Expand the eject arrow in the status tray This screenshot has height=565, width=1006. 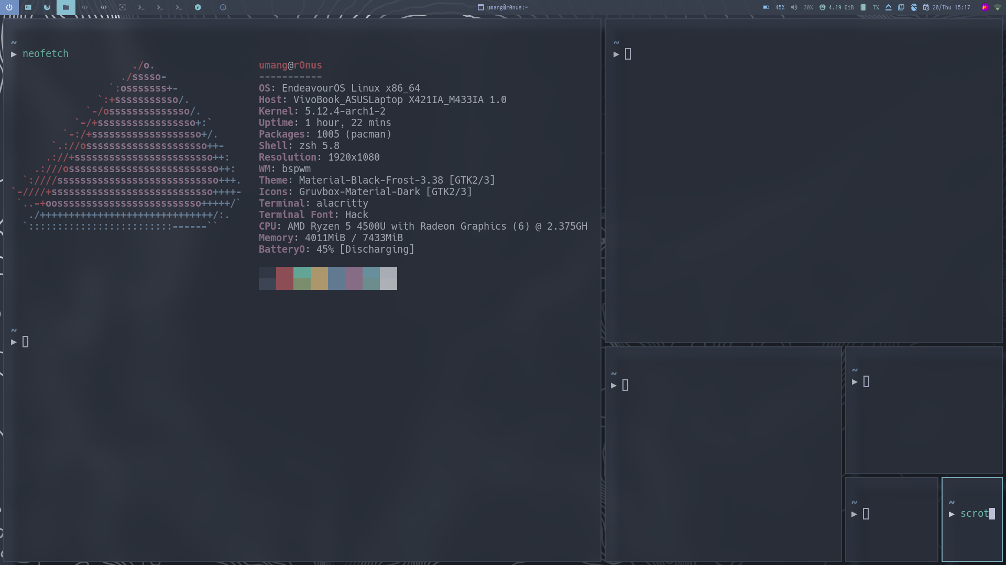(889, 7)
